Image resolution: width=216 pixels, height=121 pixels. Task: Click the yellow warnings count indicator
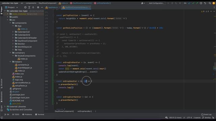203,11
